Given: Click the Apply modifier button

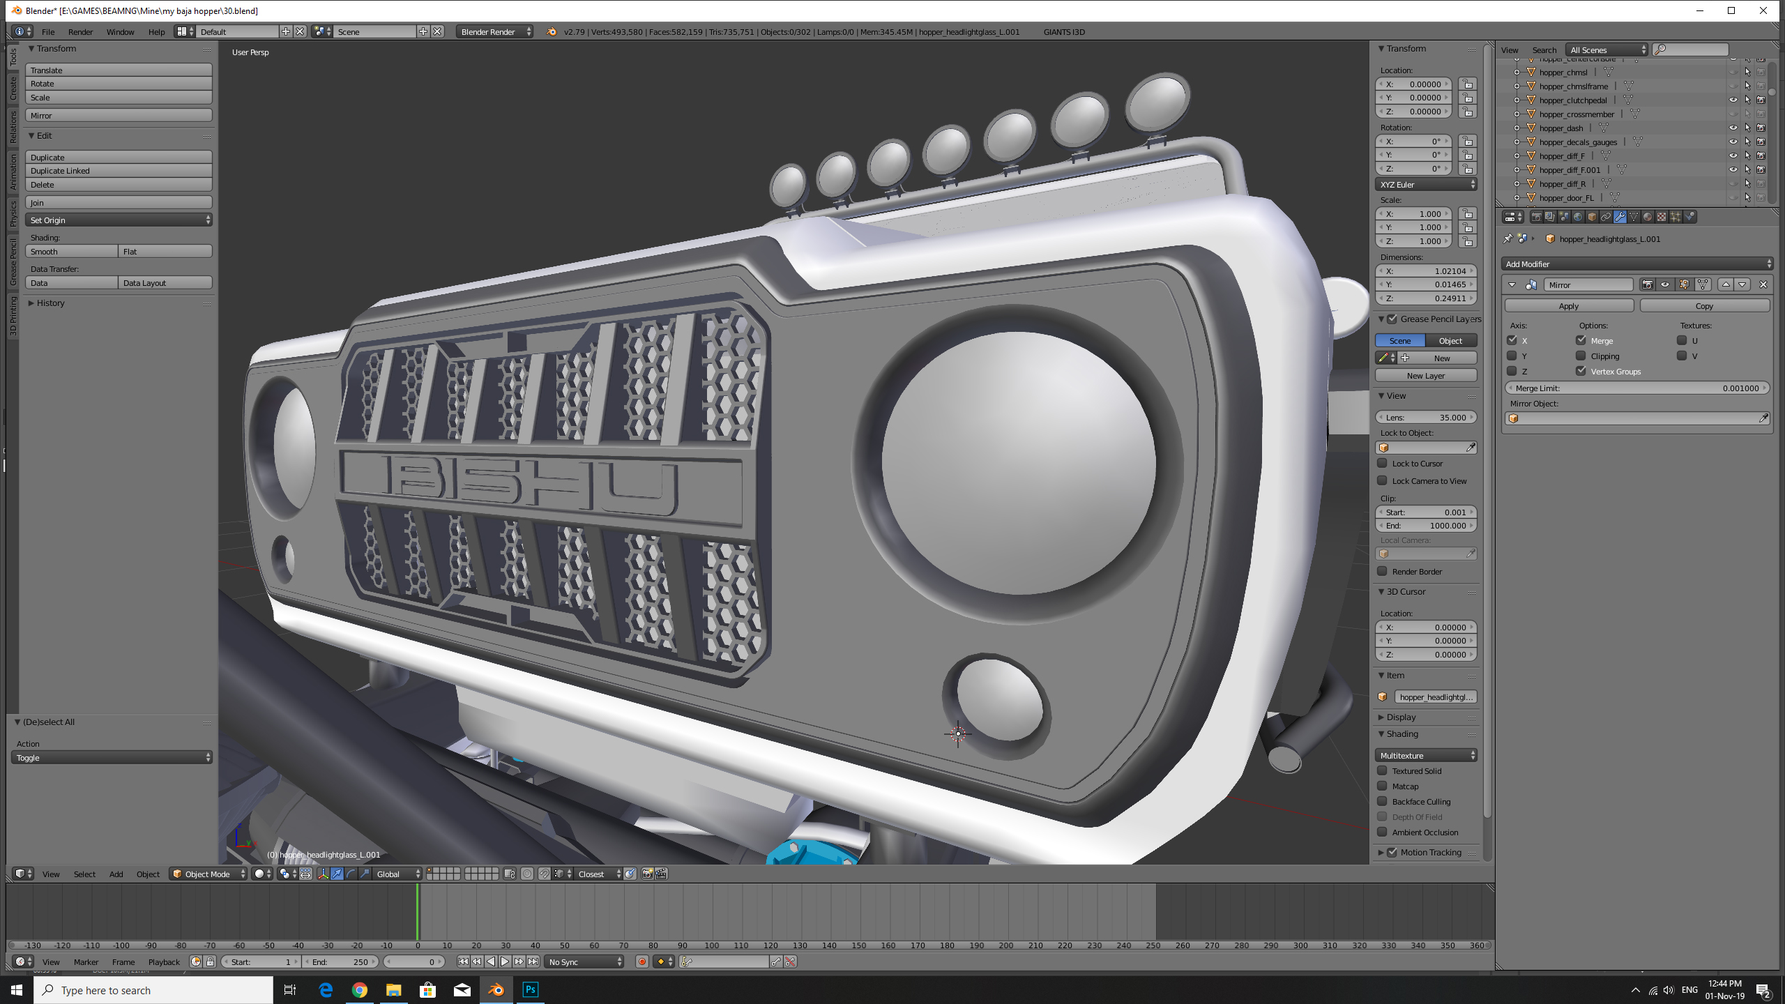Looking at the screenshot, I should click(1569, 305).
